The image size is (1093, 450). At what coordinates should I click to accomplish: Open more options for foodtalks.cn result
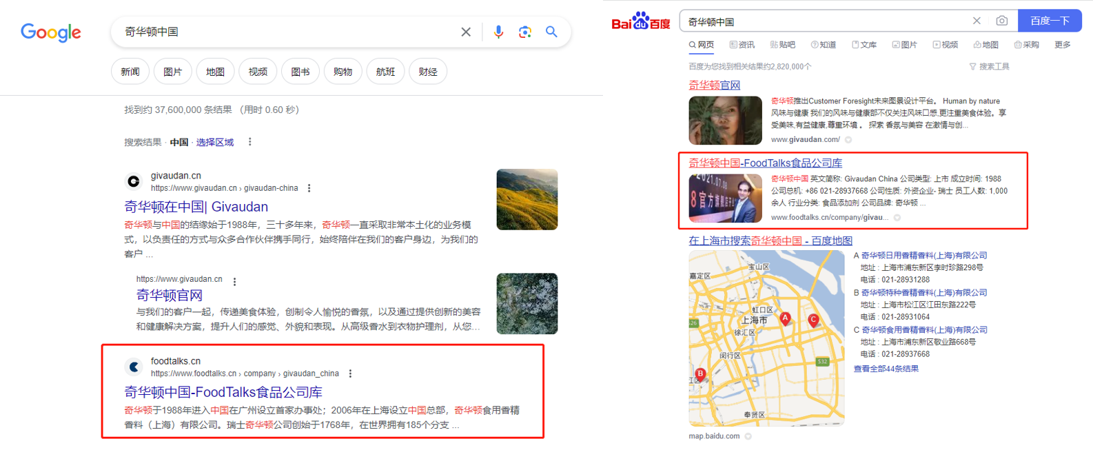coord(350,374)
